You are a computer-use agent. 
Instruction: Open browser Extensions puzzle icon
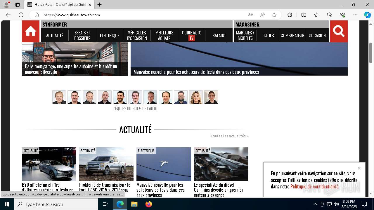pyautogui.click(x=290, y=15)
